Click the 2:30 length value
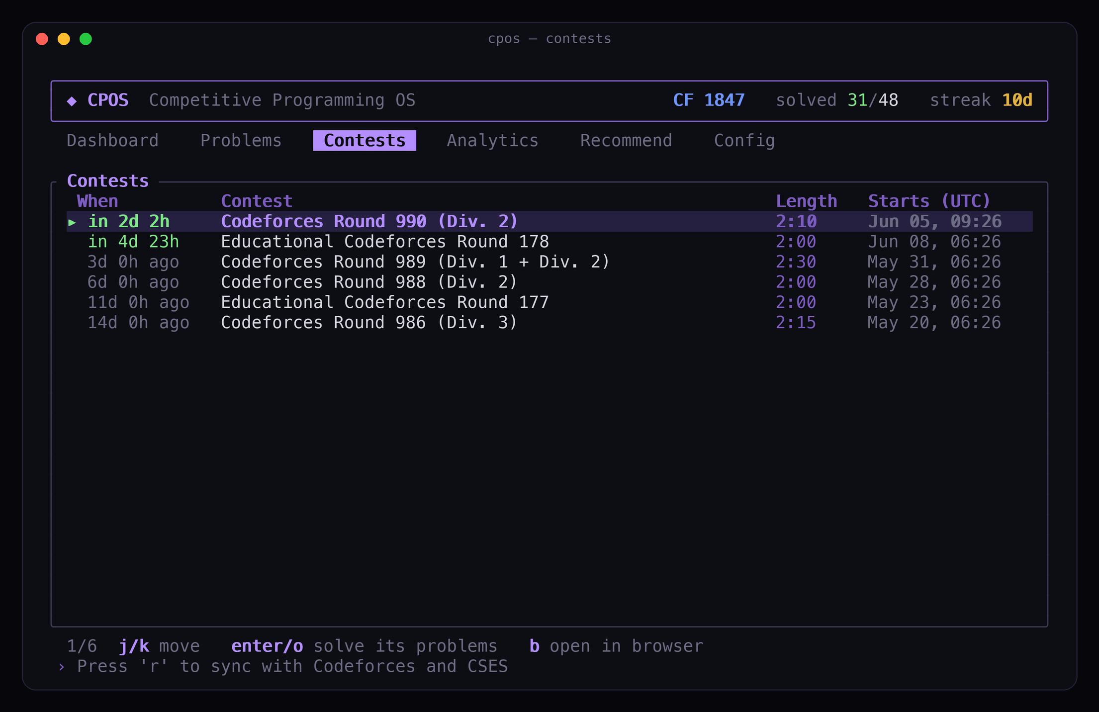 pos(796,262)
